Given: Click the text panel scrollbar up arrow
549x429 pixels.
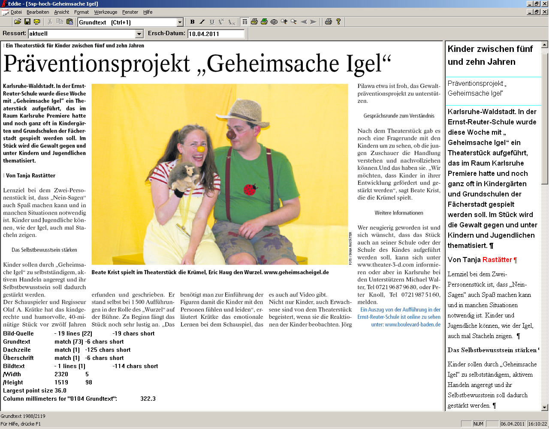Looking at the screenshot, I should (545, 45).
